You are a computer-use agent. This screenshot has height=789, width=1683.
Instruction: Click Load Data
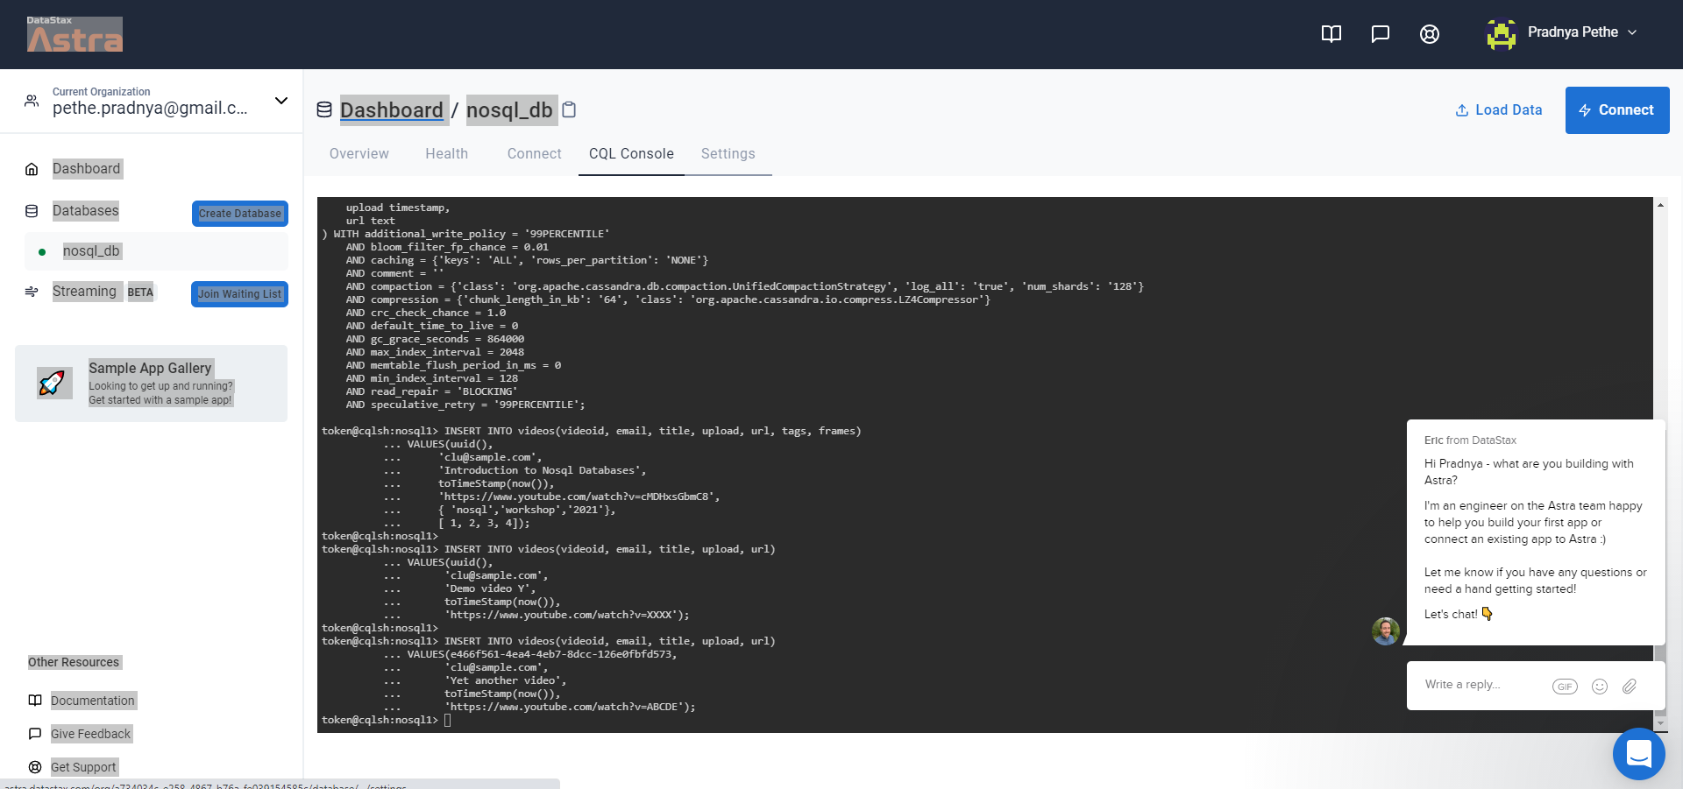click(1499, 109)
